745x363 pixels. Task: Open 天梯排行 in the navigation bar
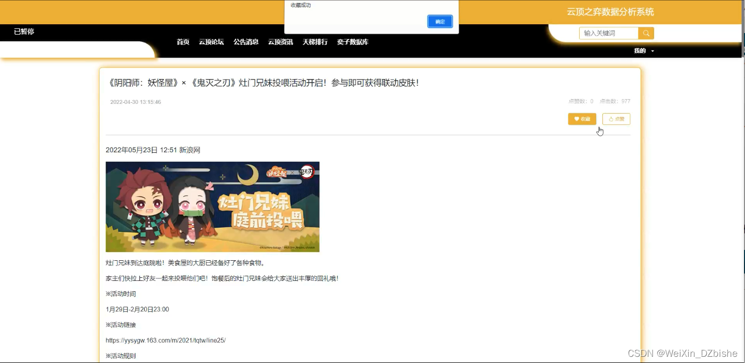point(315,42)
